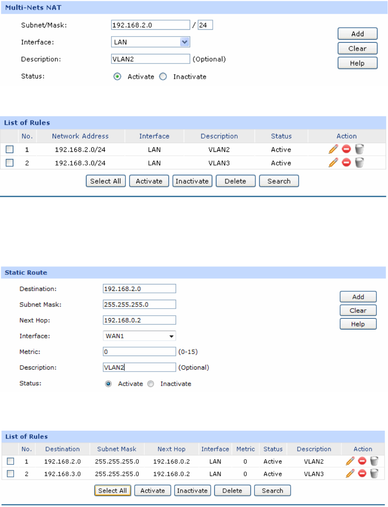
Task: Edit NAT rule 192.168.3.0/24 with pencil icon
Action: pyautogui.click(x=333, y=163)
